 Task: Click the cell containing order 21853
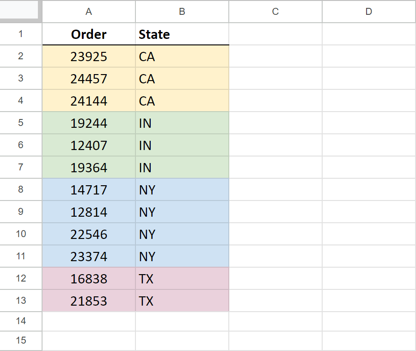tap(88, 301)
